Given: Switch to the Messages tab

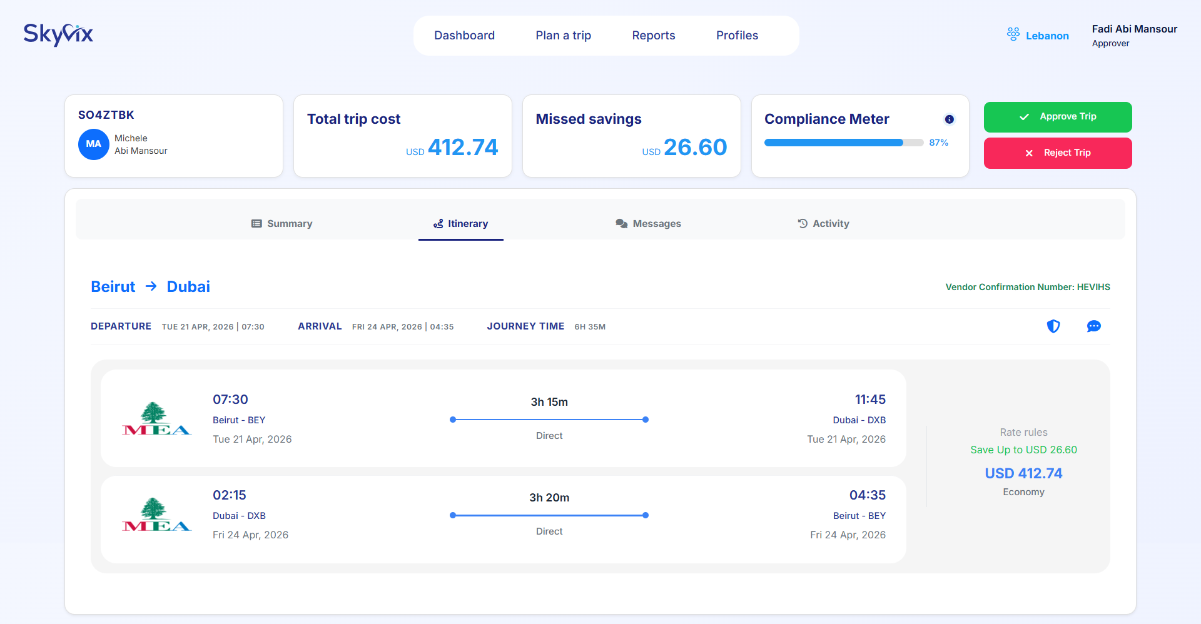Looking at the screenshot, I should [648, 224].
